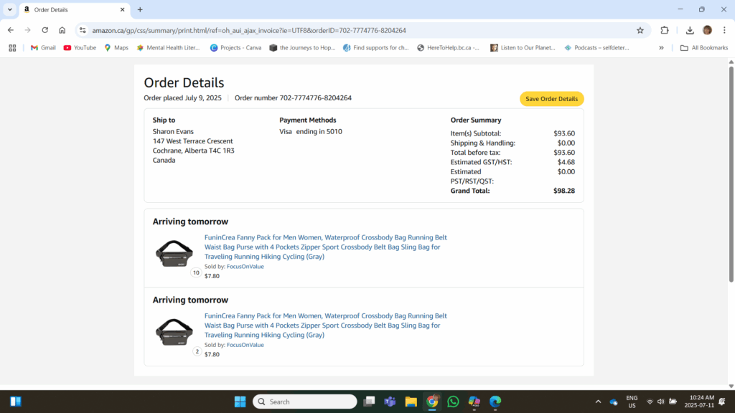Bookmark this page with the star icon
The height and width of the screenshot is (413, 735).
[640, 30]
